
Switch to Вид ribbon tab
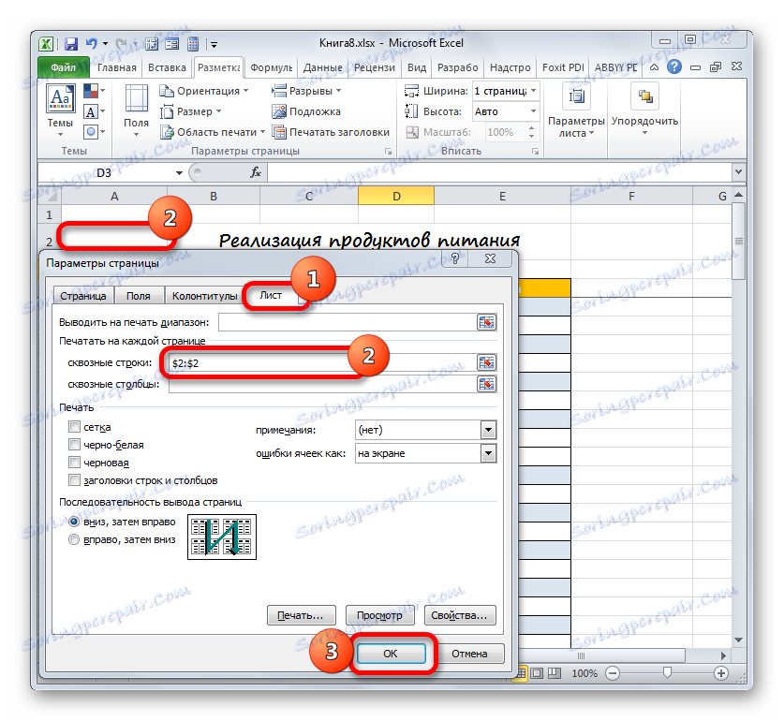point(417,67)
